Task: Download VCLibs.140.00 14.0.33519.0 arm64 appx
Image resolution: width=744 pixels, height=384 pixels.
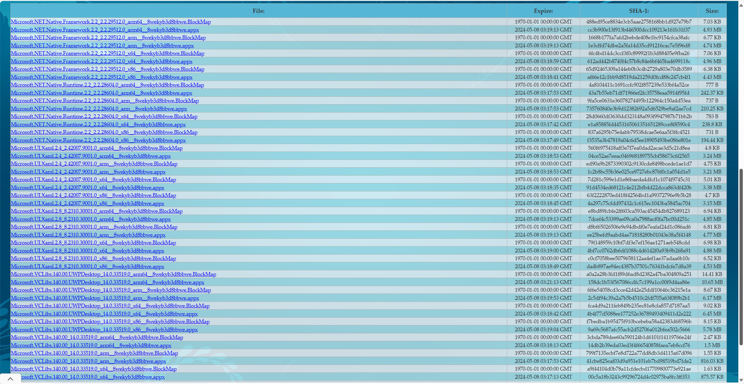Action: (x=91, y=345)
